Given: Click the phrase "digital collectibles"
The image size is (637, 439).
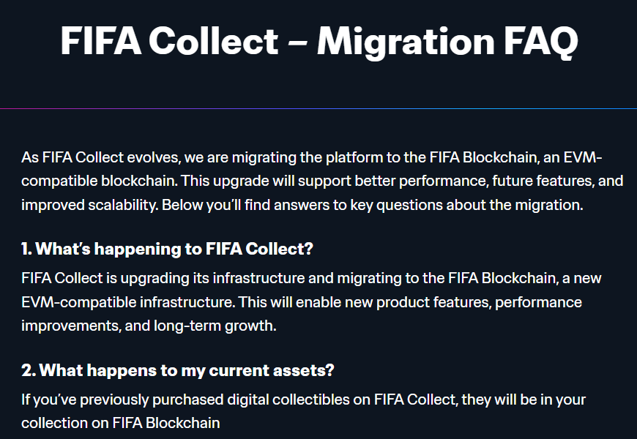Looking at the screenshot, I should point(288,399).
